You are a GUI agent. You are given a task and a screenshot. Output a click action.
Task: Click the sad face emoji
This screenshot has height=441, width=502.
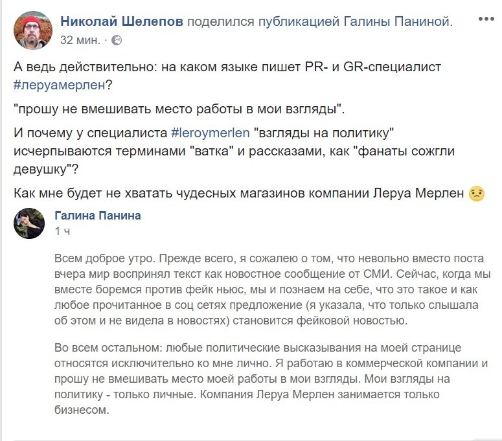coord(476,194)
